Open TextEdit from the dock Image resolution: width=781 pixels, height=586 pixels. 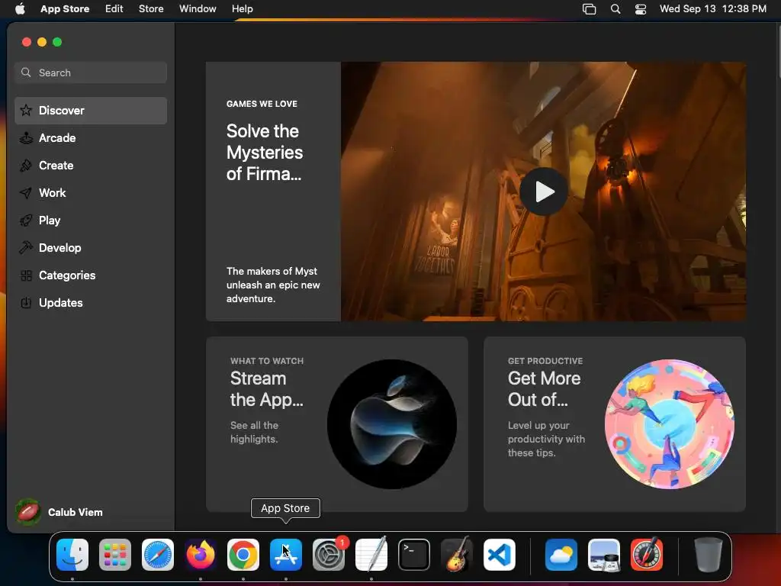pyautogui.click(x=371, y=555)
